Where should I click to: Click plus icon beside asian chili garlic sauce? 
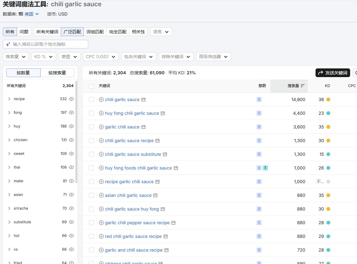point(101,196)
